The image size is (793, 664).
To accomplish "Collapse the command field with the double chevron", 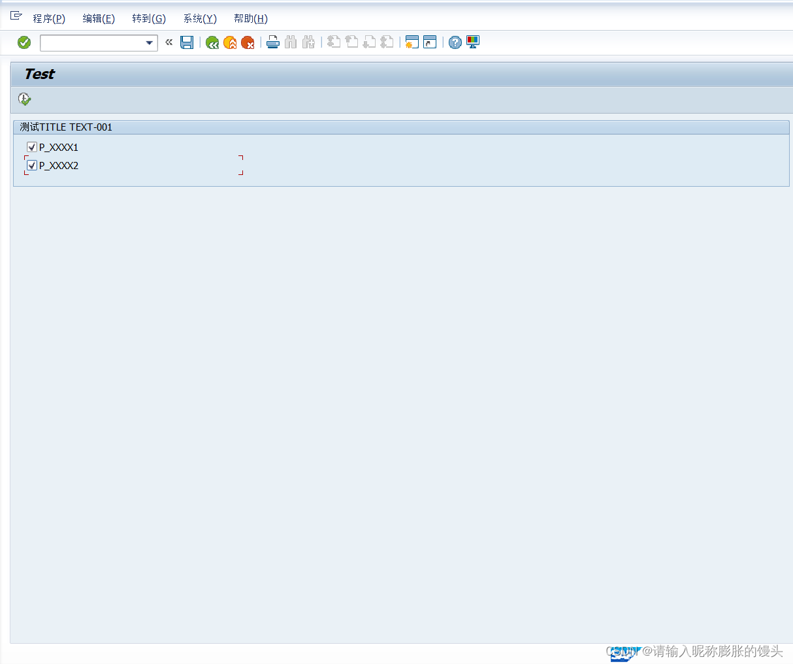I will coord(169,42).
